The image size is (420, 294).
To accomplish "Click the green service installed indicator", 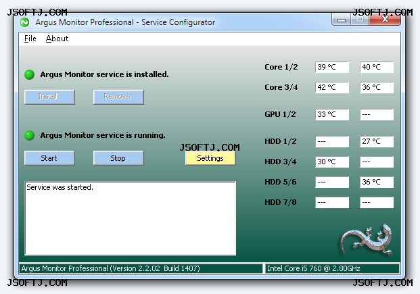I will [x=30, y=74].
